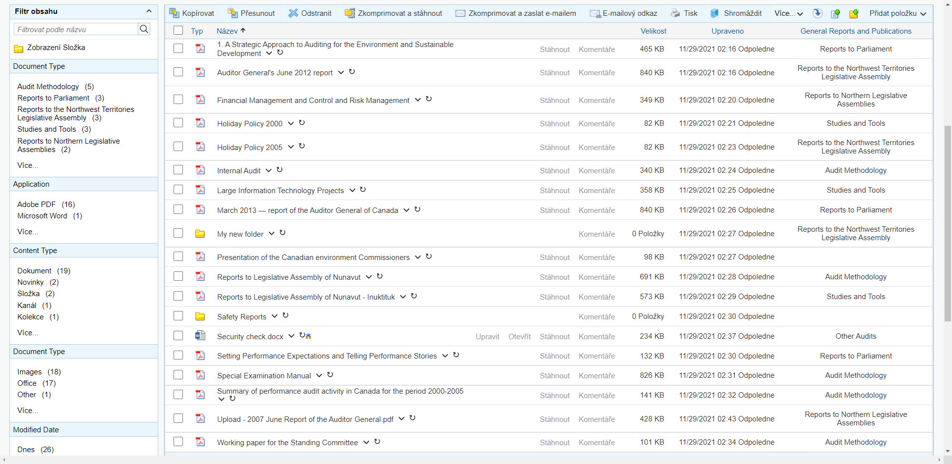Check the box for Special Examination Manual
952x464 pixels.
pos(178,375)
